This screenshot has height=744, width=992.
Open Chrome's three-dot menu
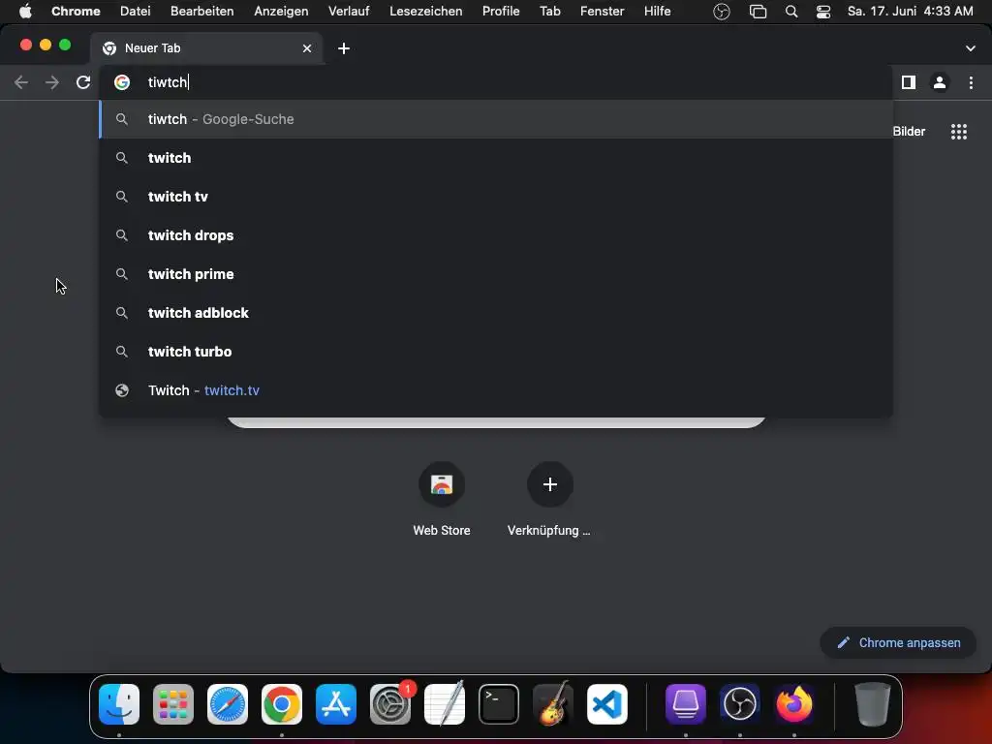tap(971, 82)
